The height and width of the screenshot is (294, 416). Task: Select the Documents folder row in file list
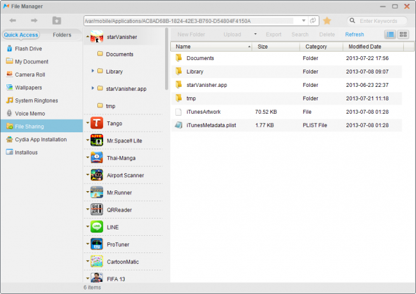(287, 58)
